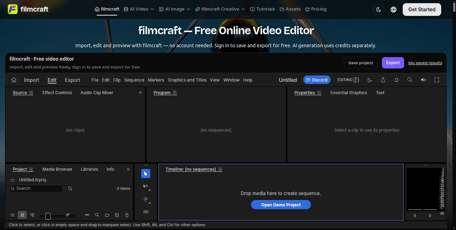Select the Selection (arrow) tool
The width and height of the screenshot is (456, 230).
(146, 174)
